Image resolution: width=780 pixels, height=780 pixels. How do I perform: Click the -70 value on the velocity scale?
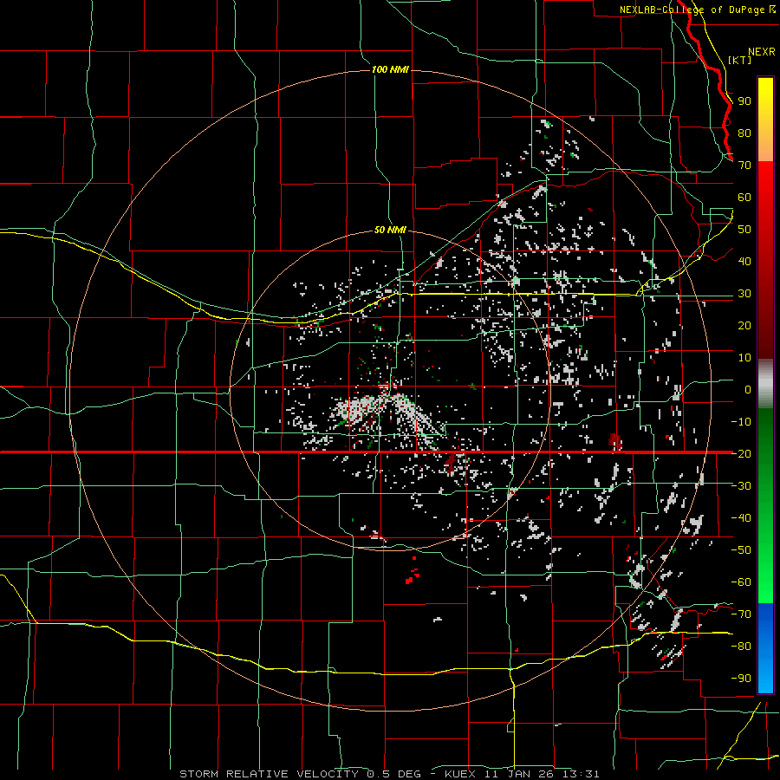click(x=741, y=614)
